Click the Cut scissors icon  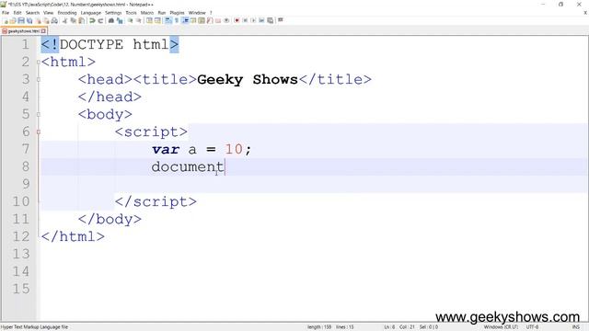(x=64, y=20)
